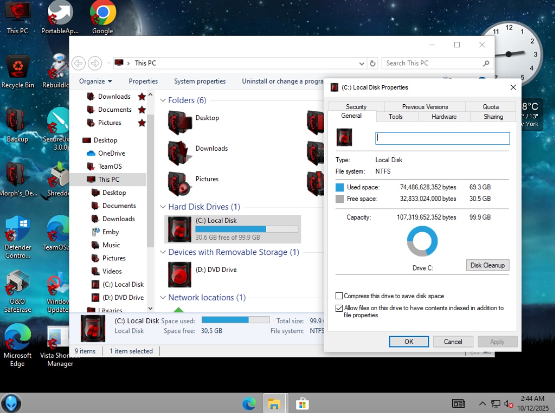Switch to the Tools tab
Screen dimensions: 555x413
pyautogui.click(x=396, y=117)
